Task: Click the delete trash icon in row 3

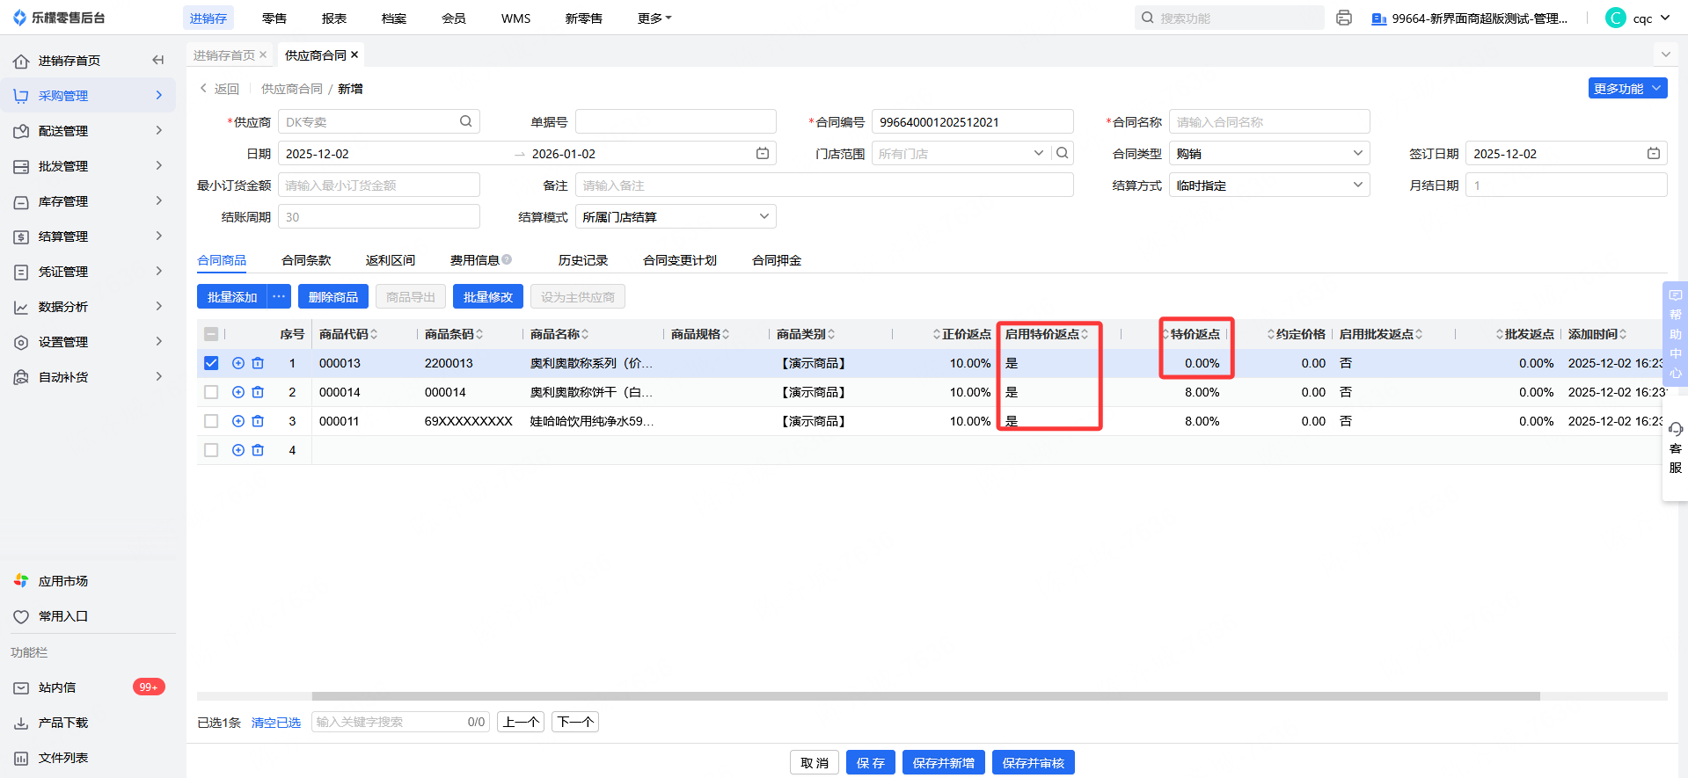Action: 258,421
